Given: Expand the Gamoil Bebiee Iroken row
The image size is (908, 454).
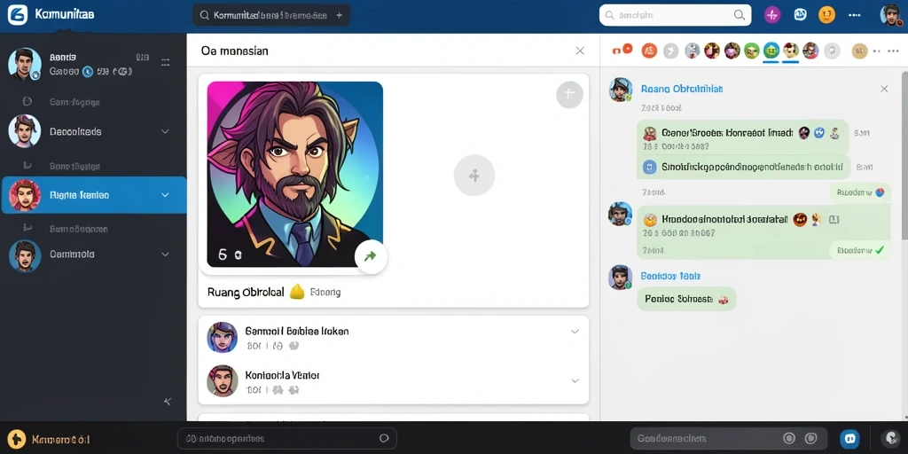Looking at the screenshot, I should point(575,332).
